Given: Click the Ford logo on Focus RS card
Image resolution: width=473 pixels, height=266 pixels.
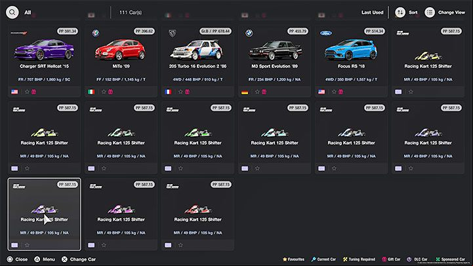Looking at the screenshot, I should coord(326,33).
